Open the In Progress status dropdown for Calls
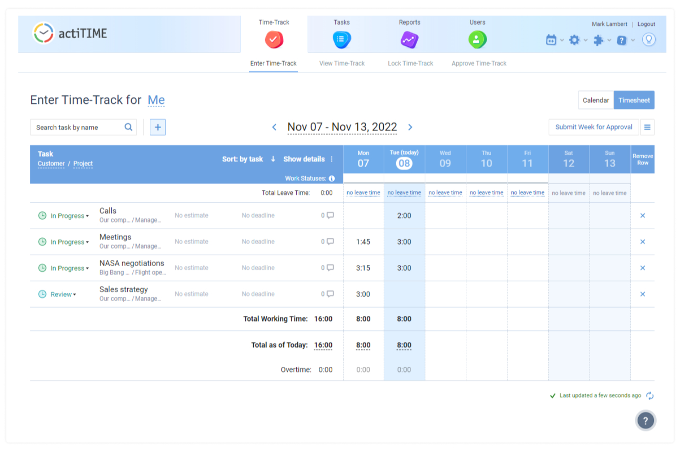This screenshot has height=453, width=680. [x=69, y=216]
